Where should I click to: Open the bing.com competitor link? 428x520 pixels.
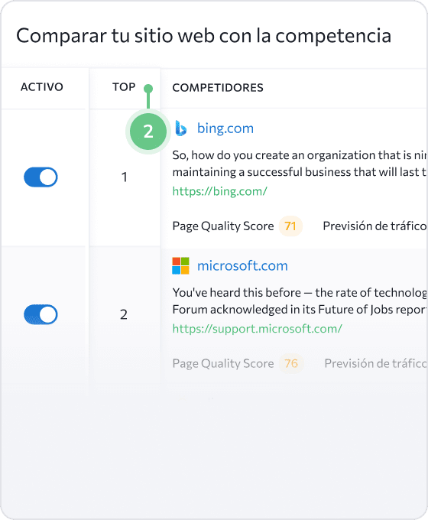(x=225, y=128)
